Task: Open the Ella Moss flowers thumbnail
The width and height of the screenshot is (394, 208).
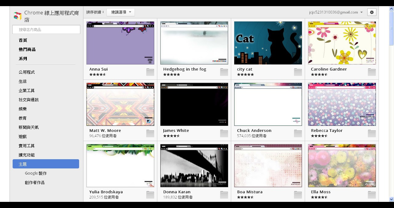Action: pos(342,166)
